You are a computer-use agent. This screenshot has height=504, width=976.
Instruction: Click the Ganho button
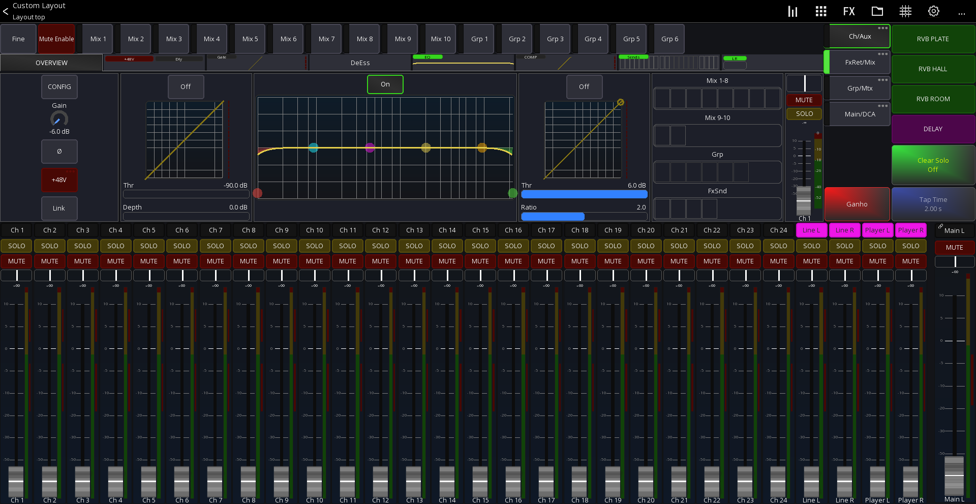[x=857, y=204]
